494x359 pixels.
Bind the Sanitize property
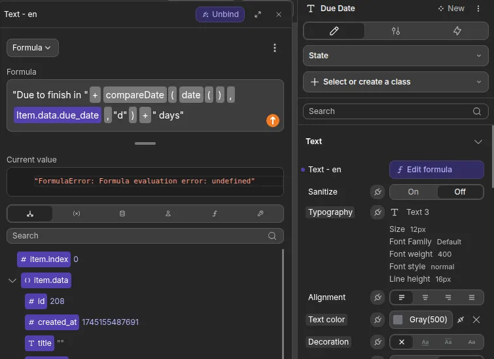[378, 192]
